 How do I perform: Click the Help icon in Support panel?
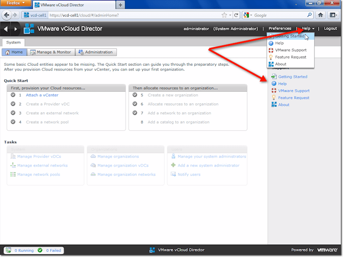coord(274,84)
